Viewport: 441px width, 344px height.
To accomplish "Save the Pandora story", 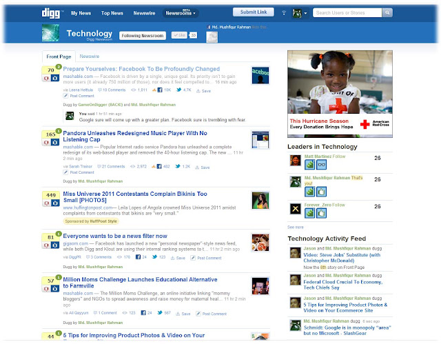I will click(203, 168).
